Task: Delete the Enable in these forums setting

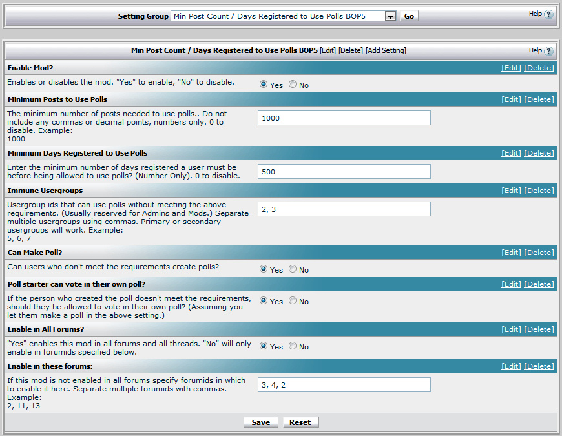Action: point(539,366)
